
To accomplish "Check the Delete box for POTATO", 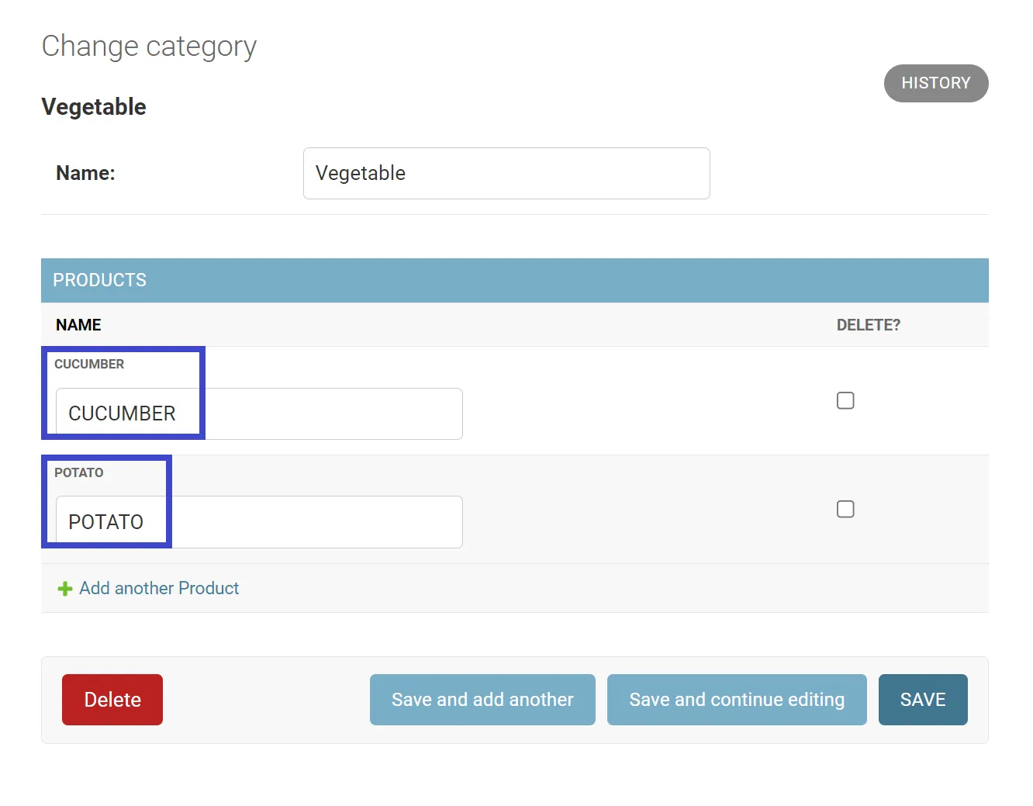I will coord(845,509).
